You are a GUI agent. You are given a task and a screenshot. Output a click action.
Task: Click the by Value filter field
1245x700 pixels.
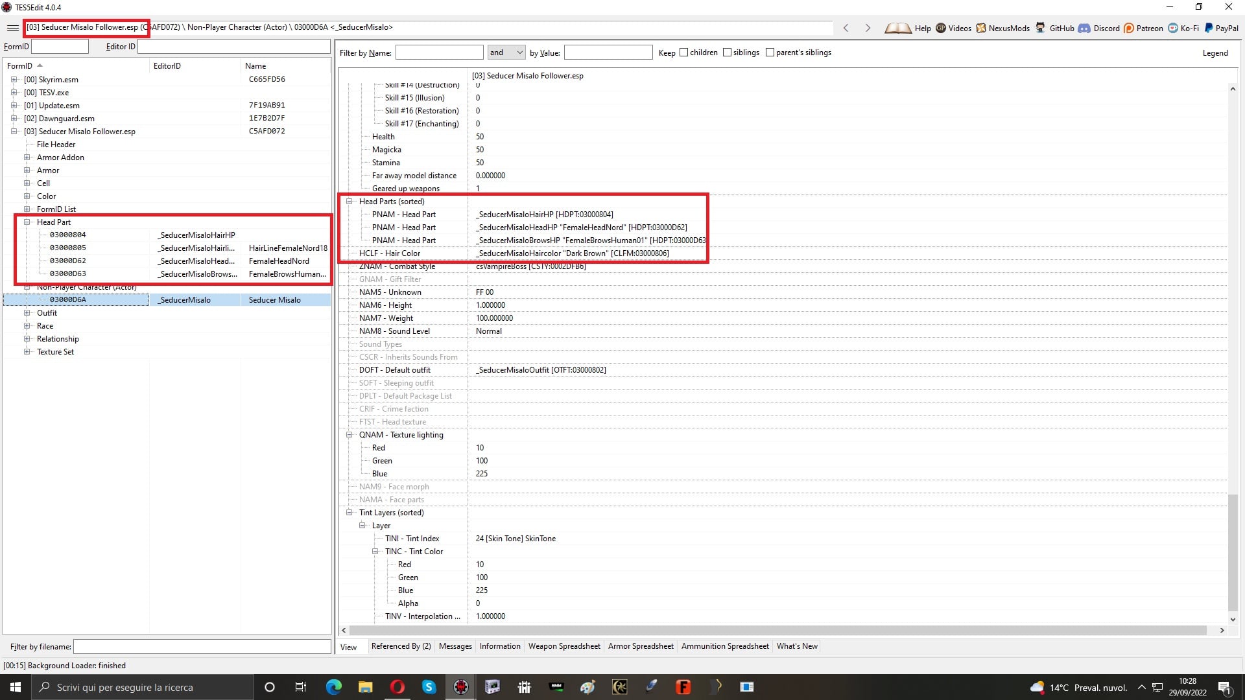point(608,52)
